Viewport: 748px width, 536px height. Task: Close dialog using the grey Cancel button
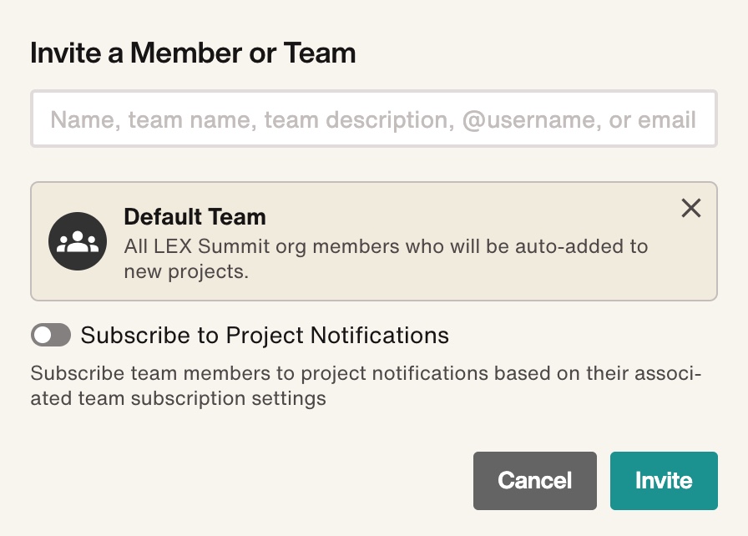point(535,481)
